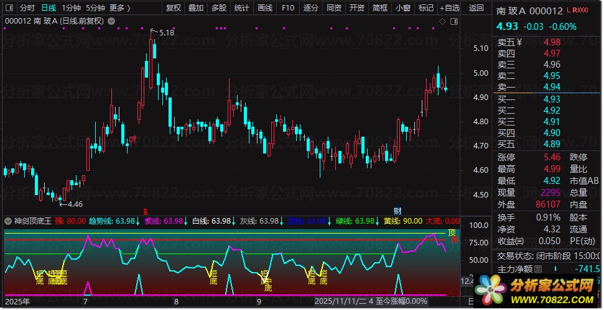
Task: Click the 复权 adjustment button
Action: coord(173,7)
